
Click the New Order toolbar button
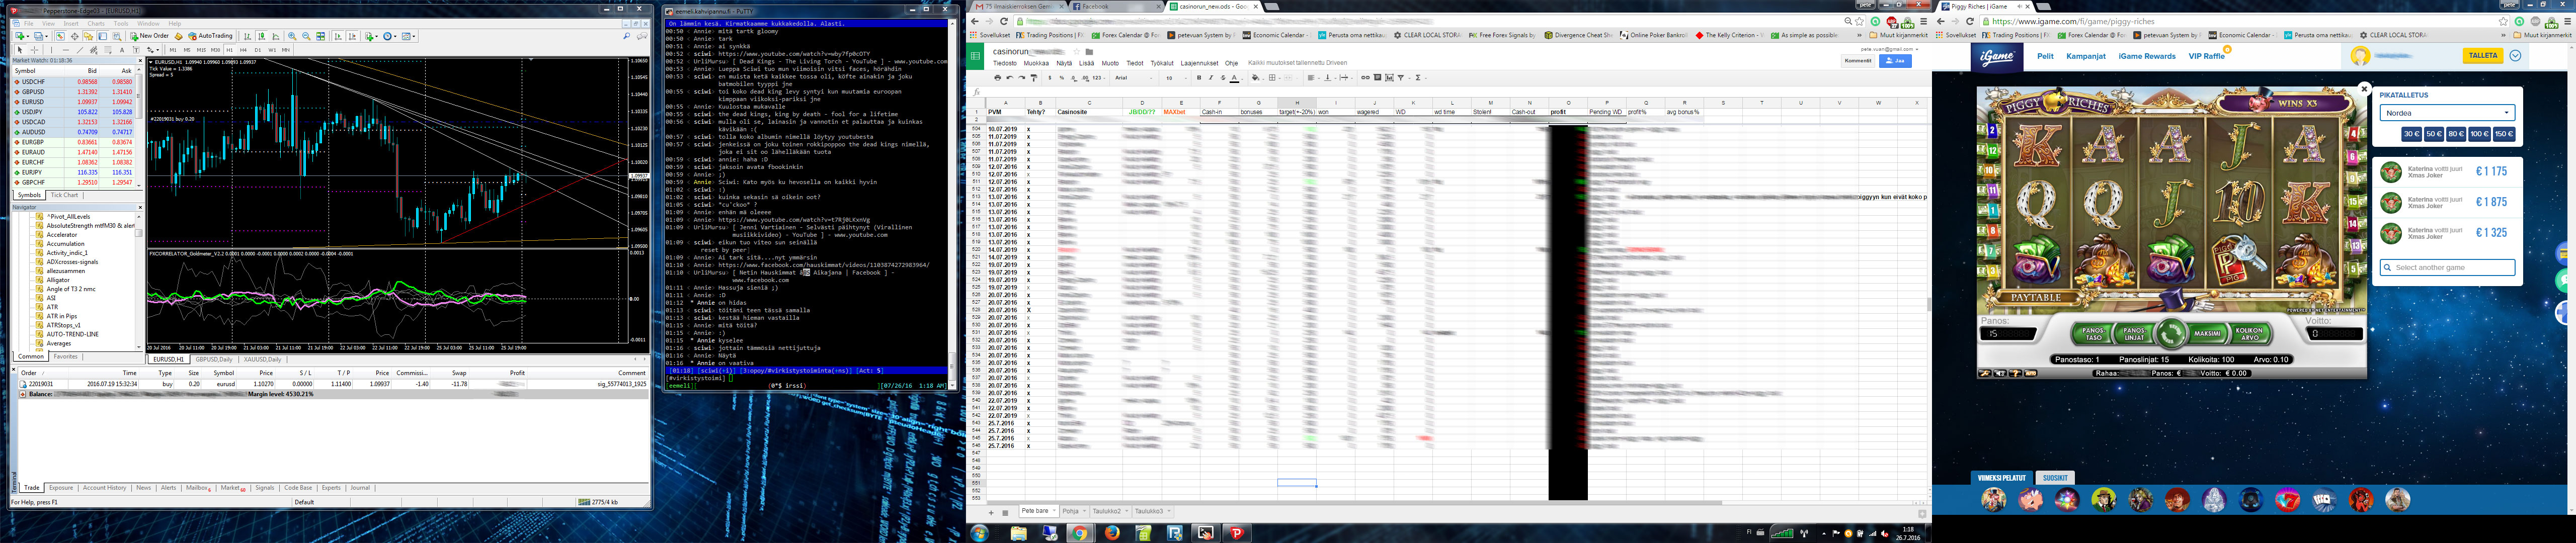[151, 36]
